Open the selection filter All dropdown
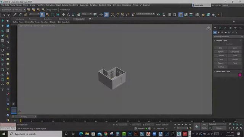This screenshot has width=244, height=137. (x=34, y=14)
